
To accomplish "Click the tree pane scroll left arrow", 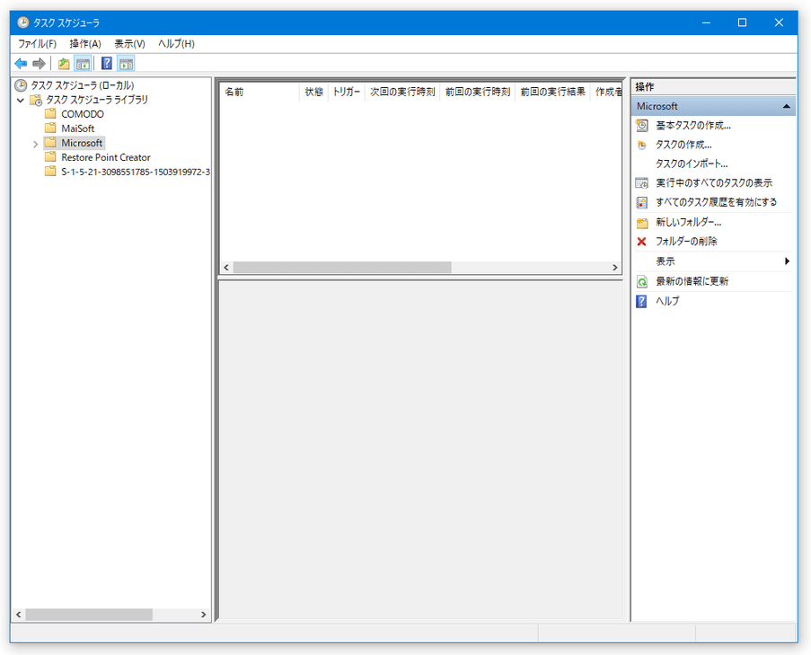I will (19, 615).
